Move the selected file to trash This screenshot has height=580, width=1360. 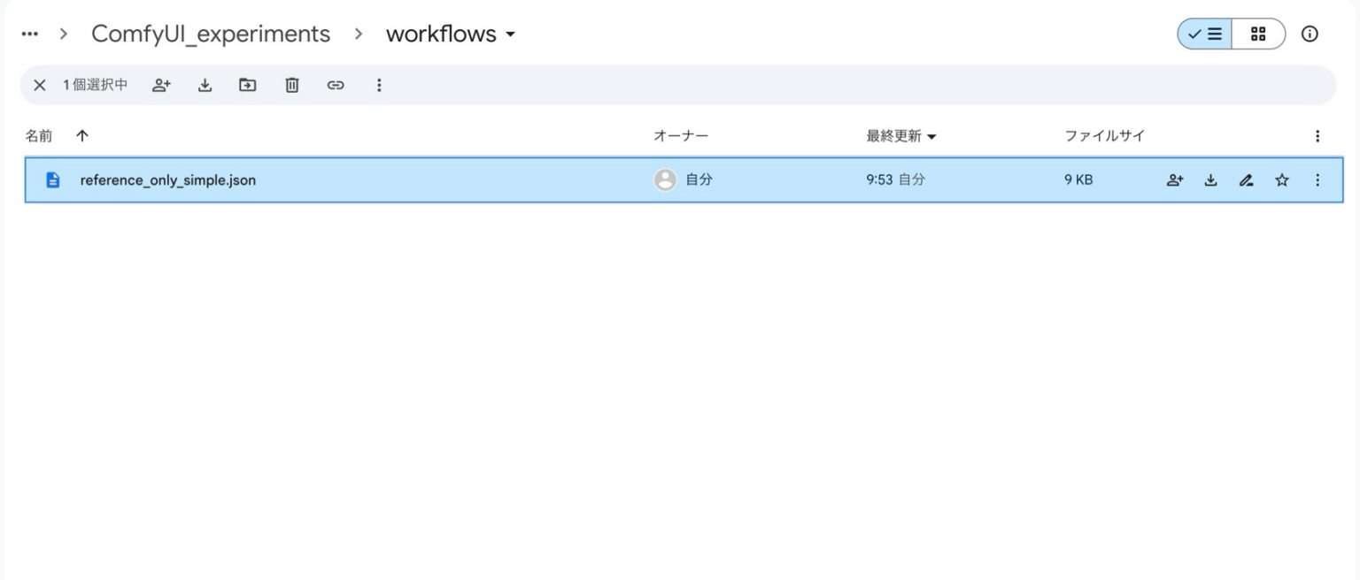click(x=291, y=85)
